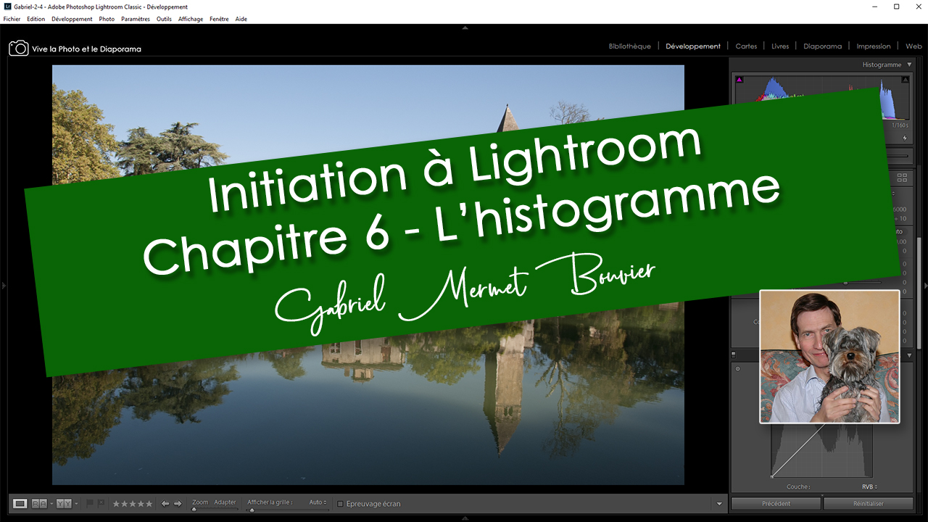
Task: Toggle the highlight clipping indicator in histogram
Action: coord(905,80)
